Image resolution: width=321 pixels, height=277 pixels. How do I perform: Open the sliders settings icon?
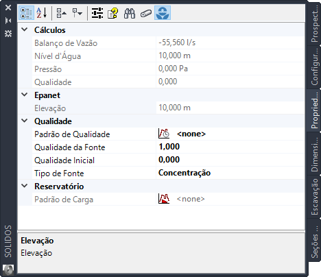(97, 13)
